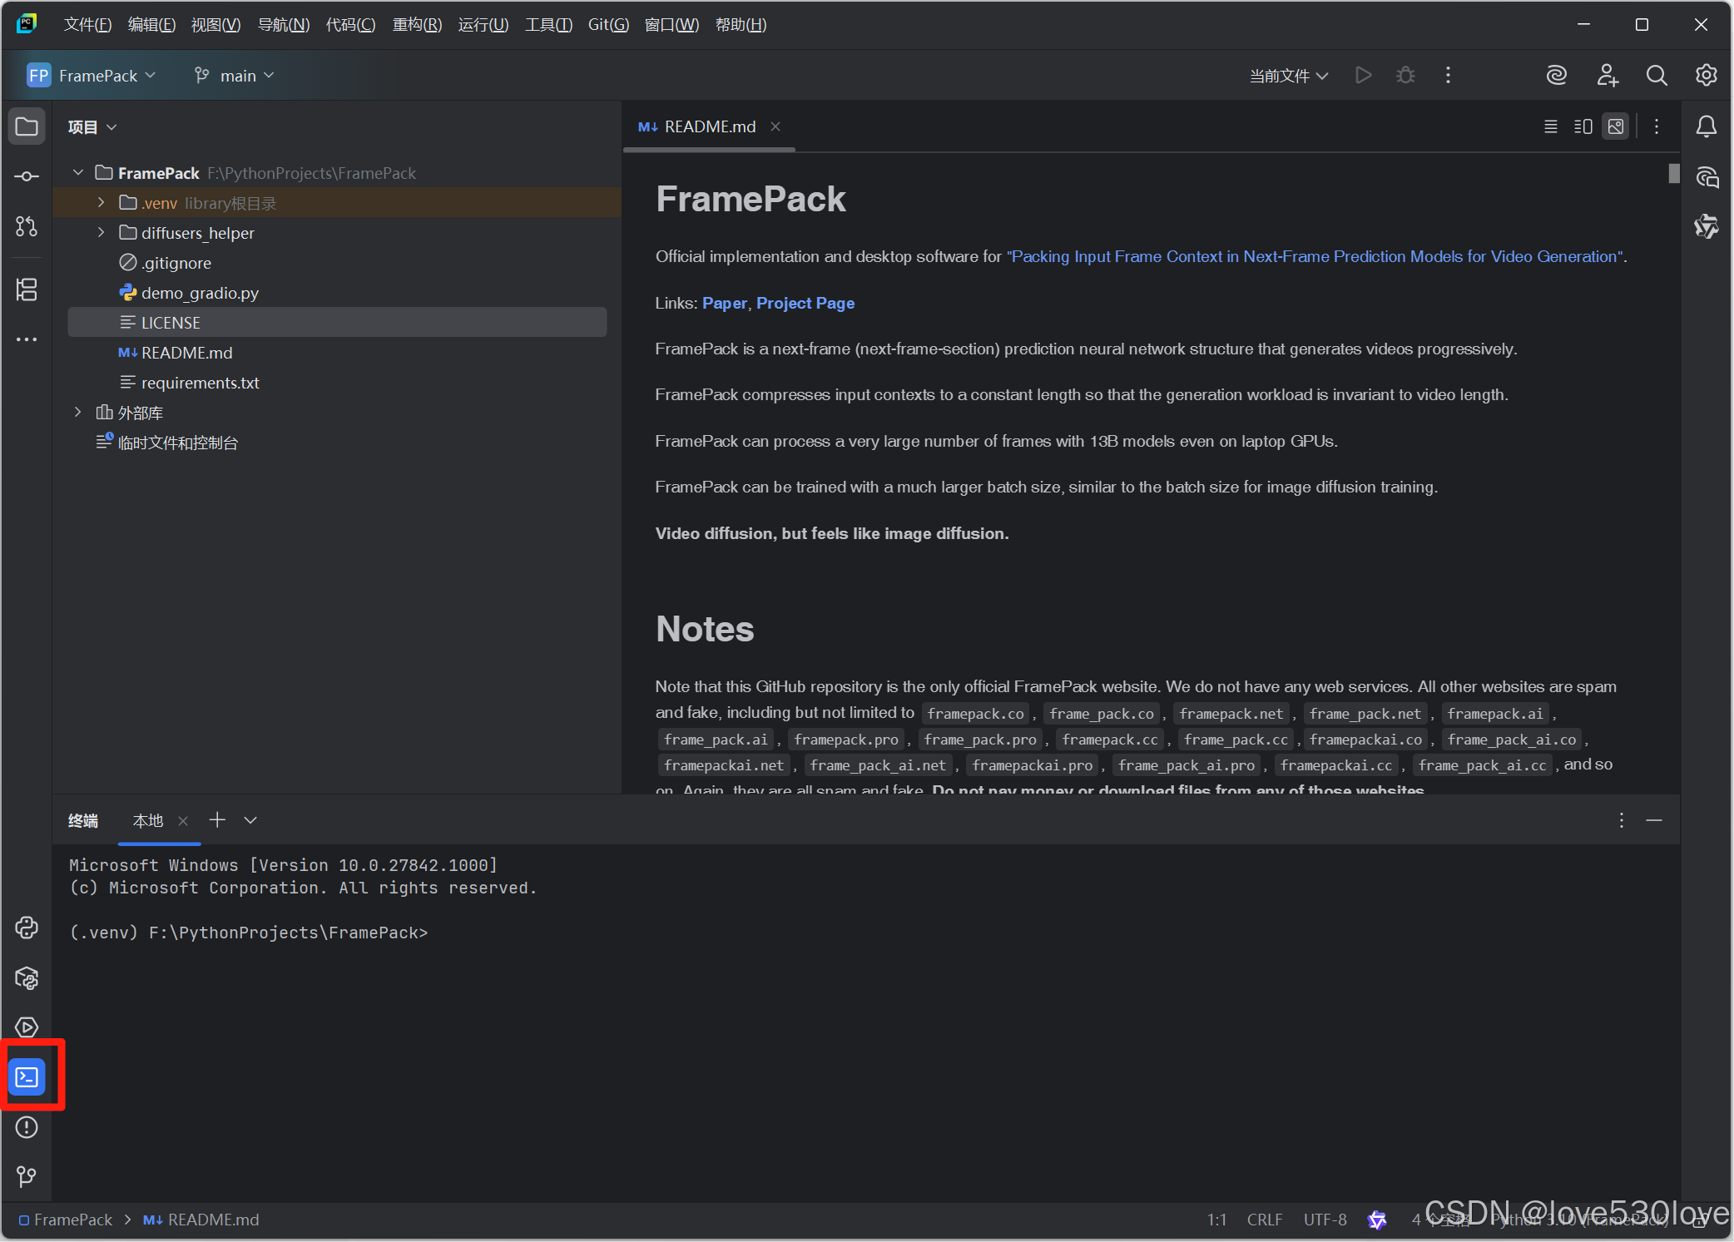Open the Problems tool window icon

coord(27,1127)
